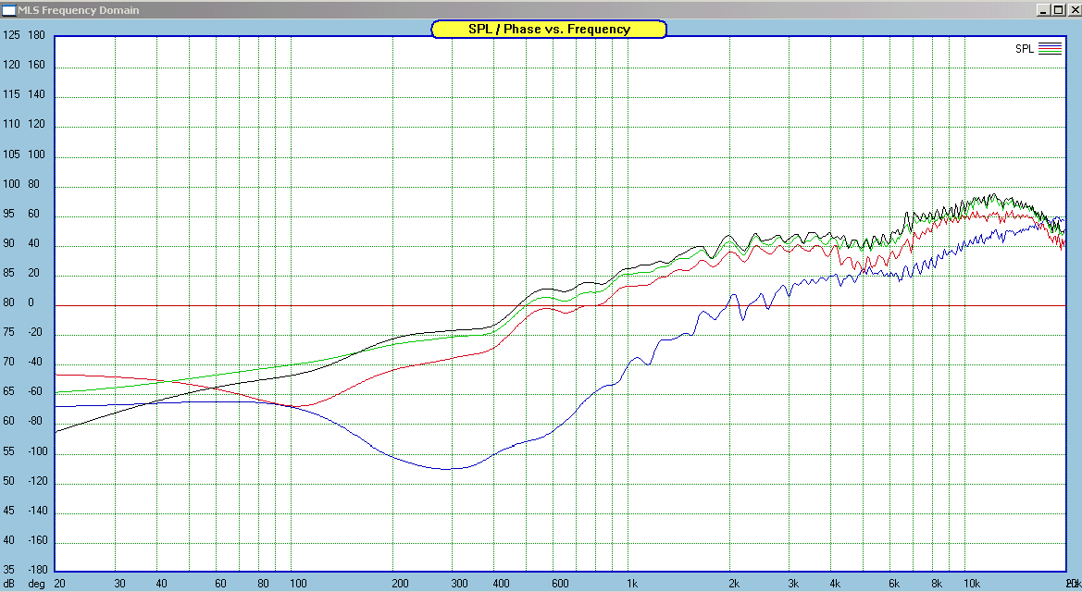Click the '-40' degree axis value

click(35, 363)
